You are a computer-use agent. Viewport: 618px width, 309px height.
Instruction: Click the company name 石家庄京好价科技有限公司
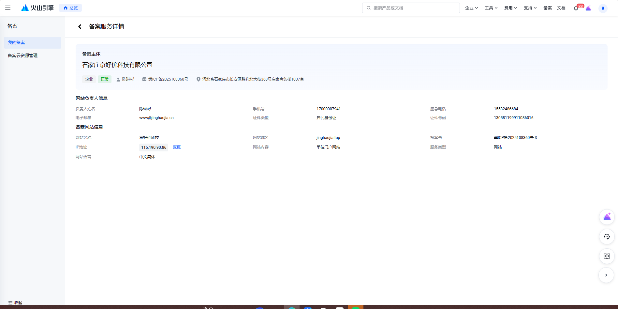117,65
